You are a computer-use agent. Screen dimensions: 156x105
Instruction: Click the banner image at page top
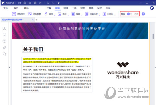point(80,31)
